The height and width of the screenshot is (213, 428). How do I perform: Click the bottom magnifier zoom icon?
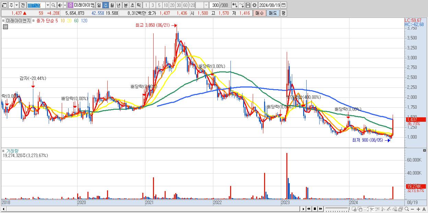(x=407, y=209)
